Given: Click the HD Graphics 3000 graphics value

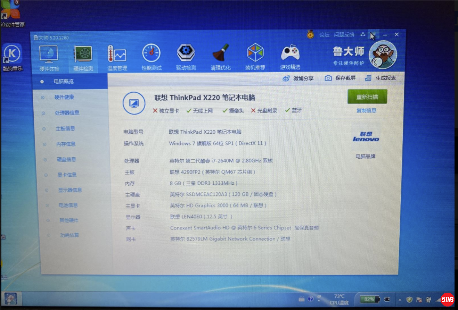Looking at the screenshot, I should pos(219,206).
